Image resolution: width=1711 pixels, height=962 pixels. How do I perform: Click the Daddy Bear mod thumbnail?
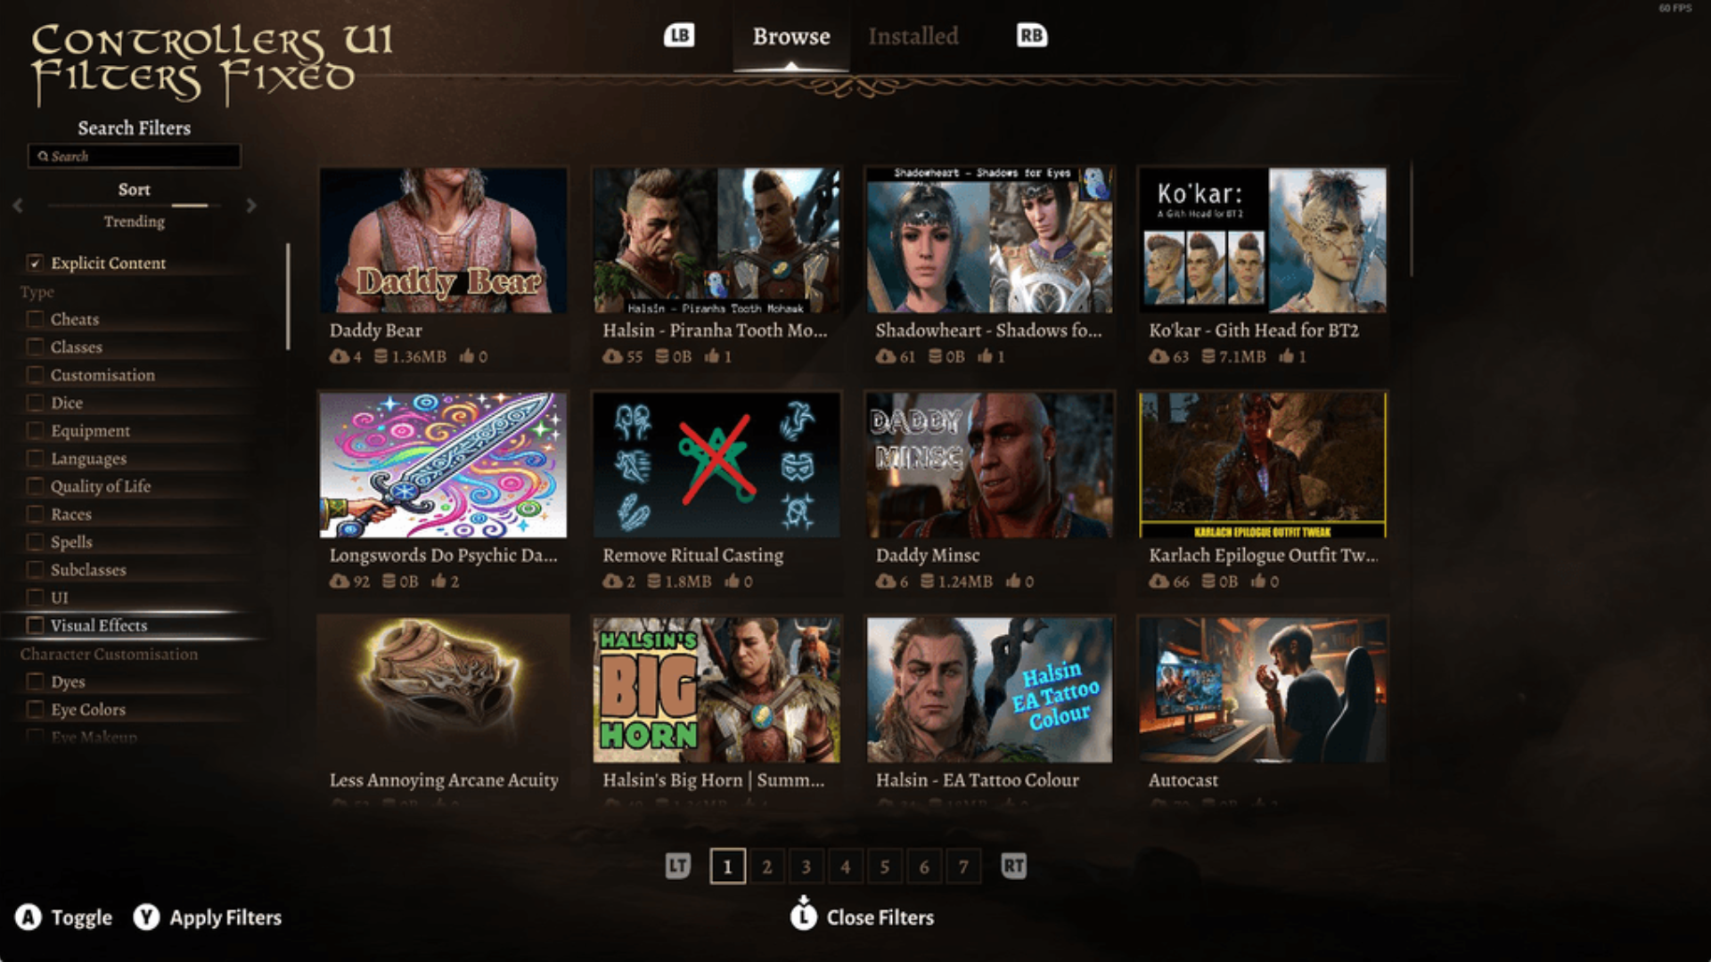pyautogui.click(x=446, y=242)
